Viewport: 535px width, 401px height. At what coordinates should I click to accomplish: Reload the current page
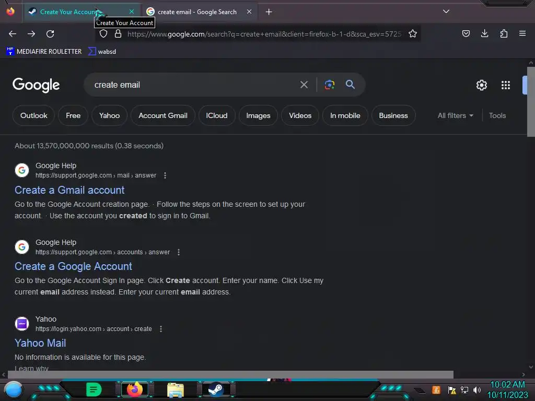(x=50, y=34)
